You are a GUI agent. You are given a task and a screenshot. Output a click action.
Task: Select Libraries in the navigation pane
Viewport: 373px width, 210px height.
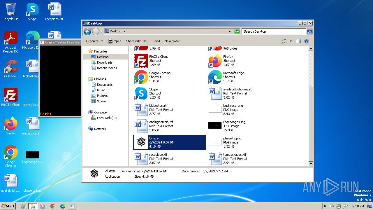(x=100, y=79)
